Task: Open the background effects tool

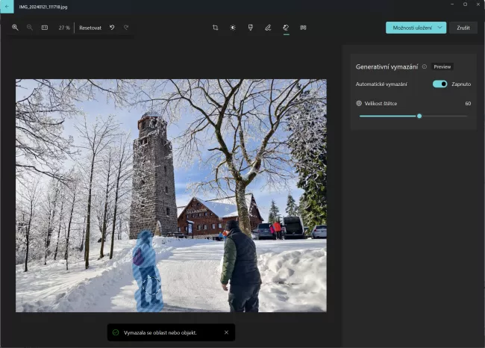Action: click(x=303, y=28)
